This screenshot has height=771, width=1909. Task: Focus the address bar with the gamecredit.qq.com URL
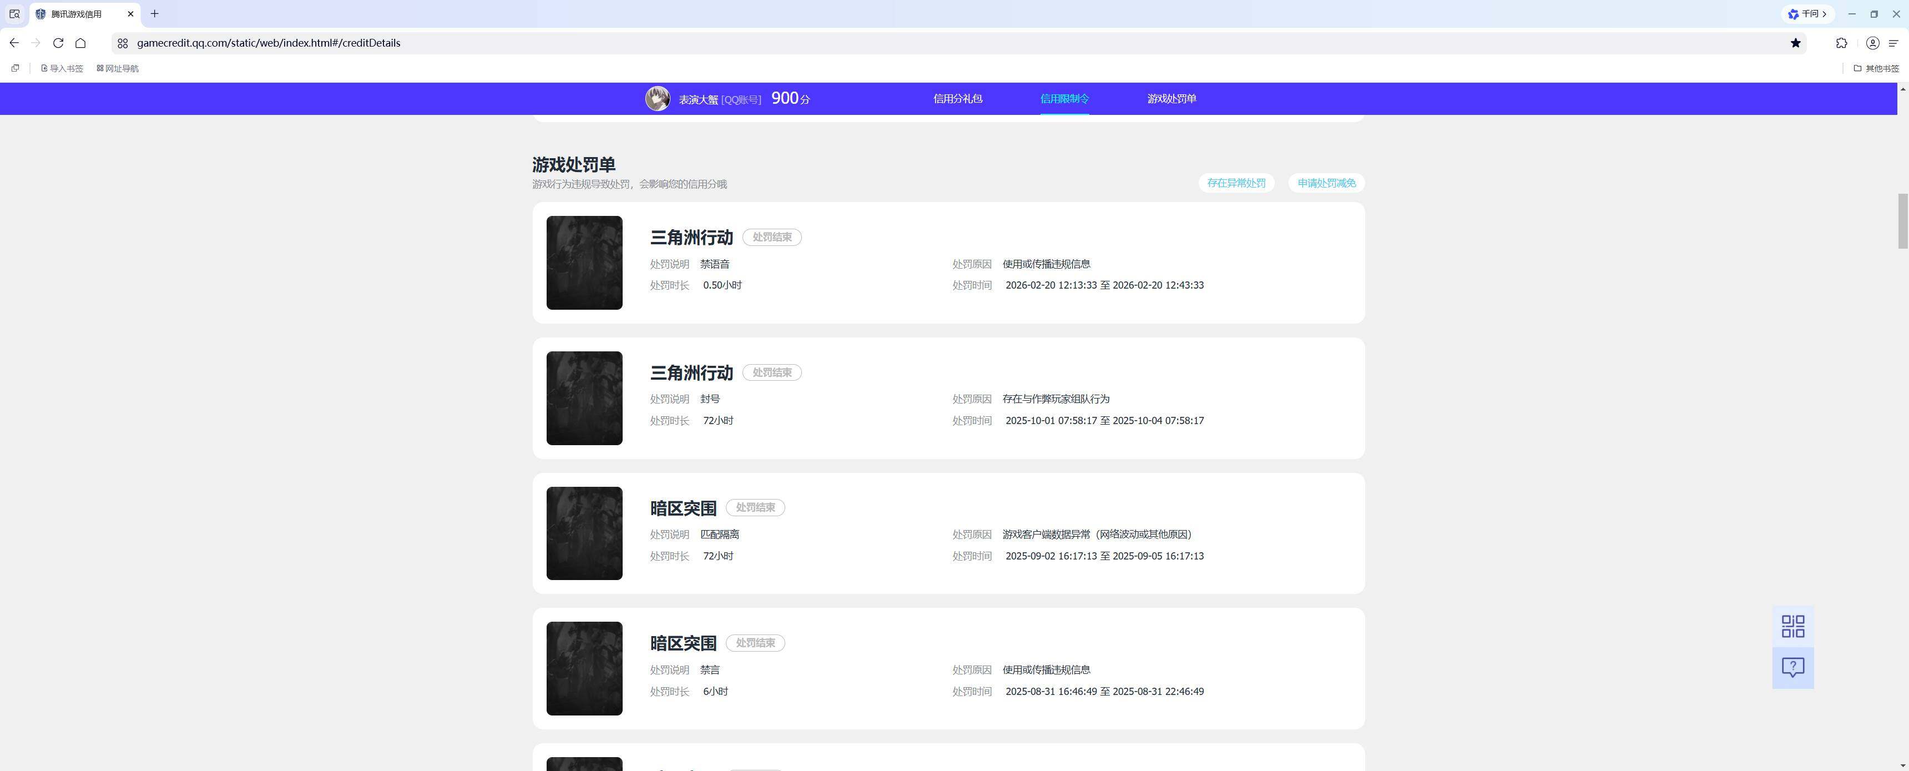click(956, 43)
